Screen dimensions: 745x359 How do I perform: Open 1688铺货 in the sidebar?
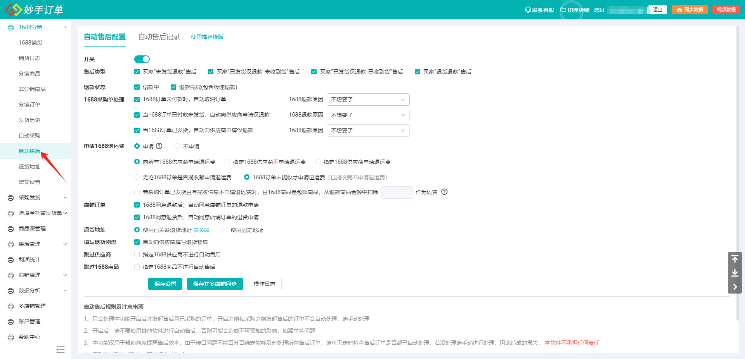[30, 43]
